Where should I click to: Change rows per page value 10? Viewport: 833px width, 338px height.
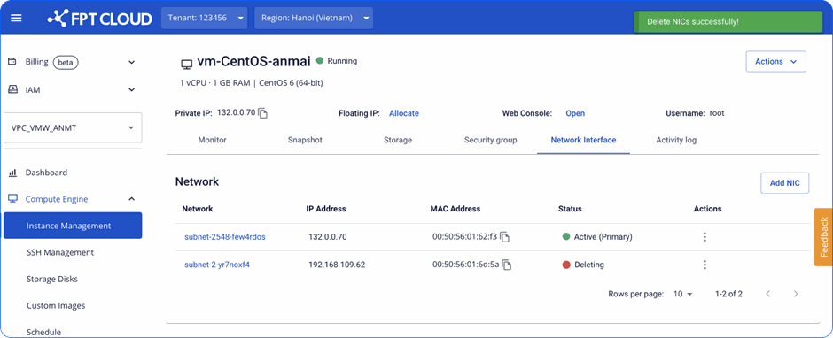(x=683, y=294)
